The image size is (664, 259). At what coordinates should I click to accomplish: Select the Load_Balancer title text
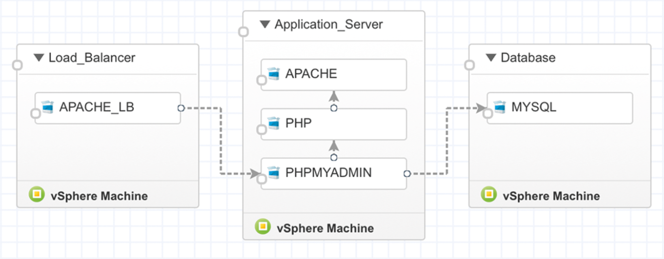(92, 58)
